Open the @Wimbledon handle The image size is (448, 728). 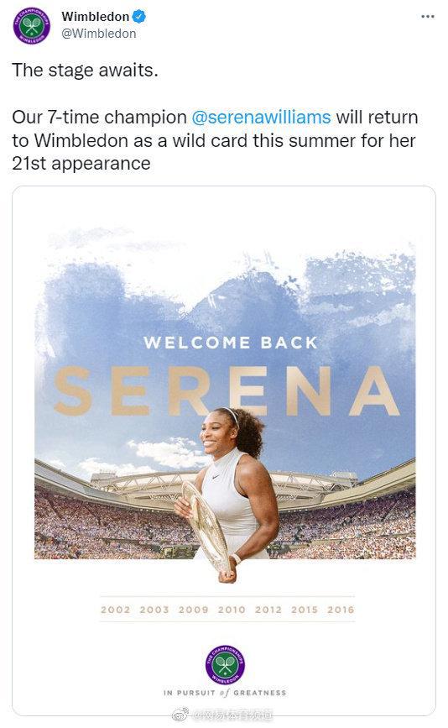(x=99, y=34)
